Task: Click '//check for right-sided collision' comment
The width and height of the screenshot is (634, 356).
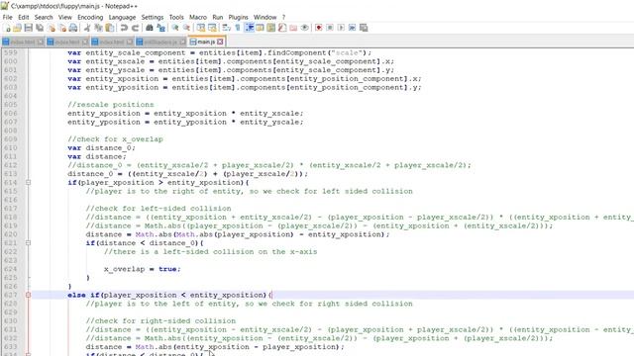Action: [x=160, y=320]
